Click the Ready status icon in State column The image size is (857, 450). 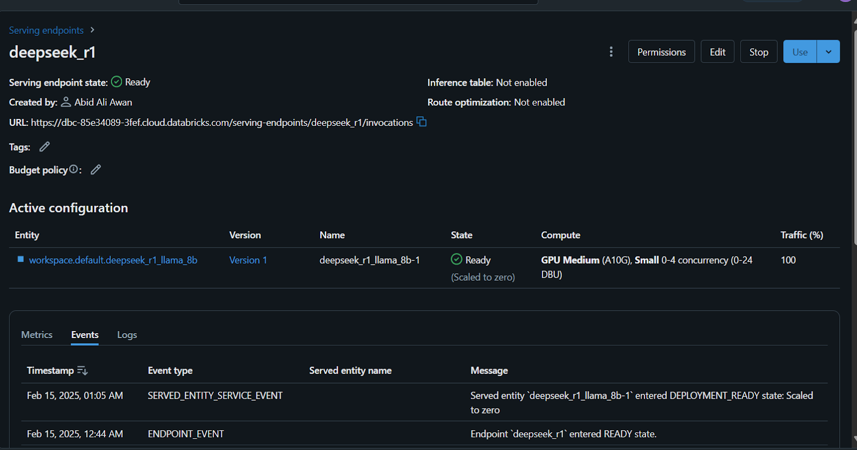(x=456, y=259)
